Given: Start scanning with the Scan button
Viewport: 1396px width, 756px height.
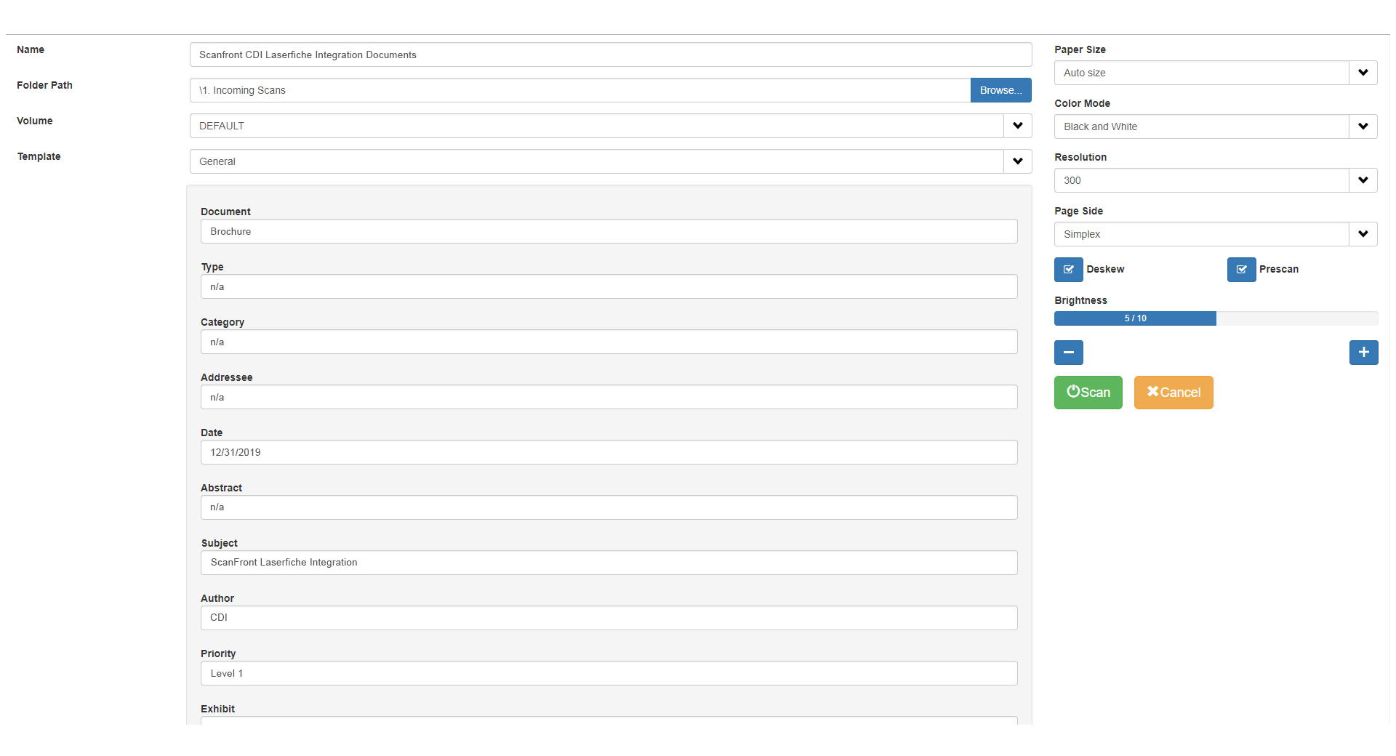Looking at the screenshot, I should click(x=1088, y=393).
